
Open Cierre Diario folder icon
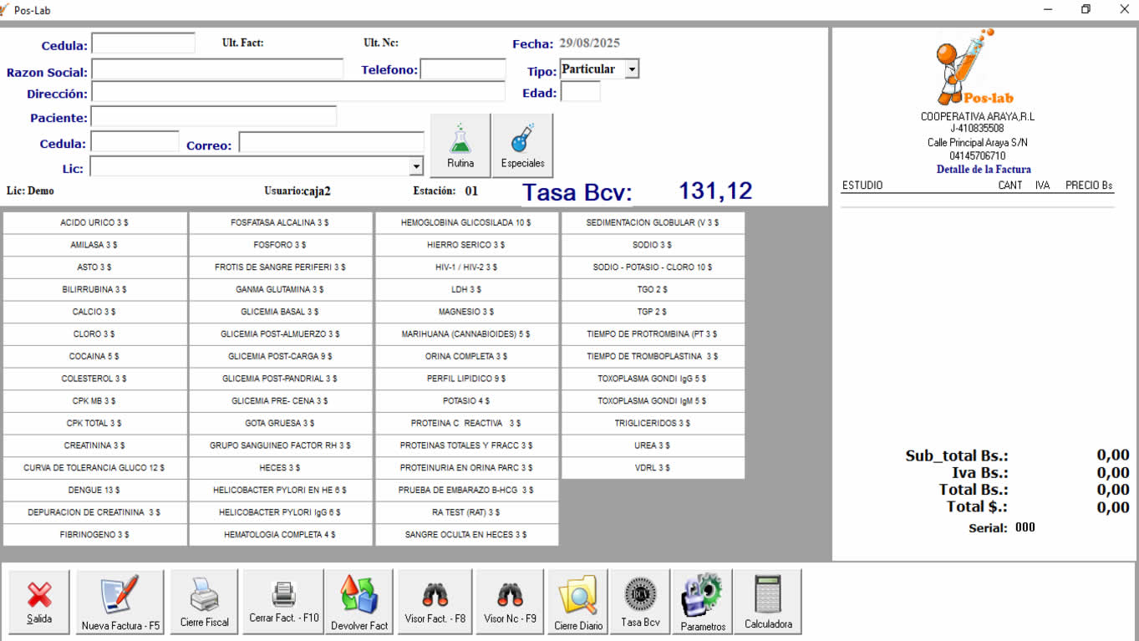tap(578, 601)
